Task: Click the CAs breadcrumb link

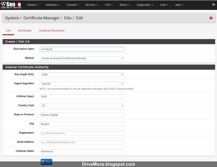Action: (x=68, y=18)
